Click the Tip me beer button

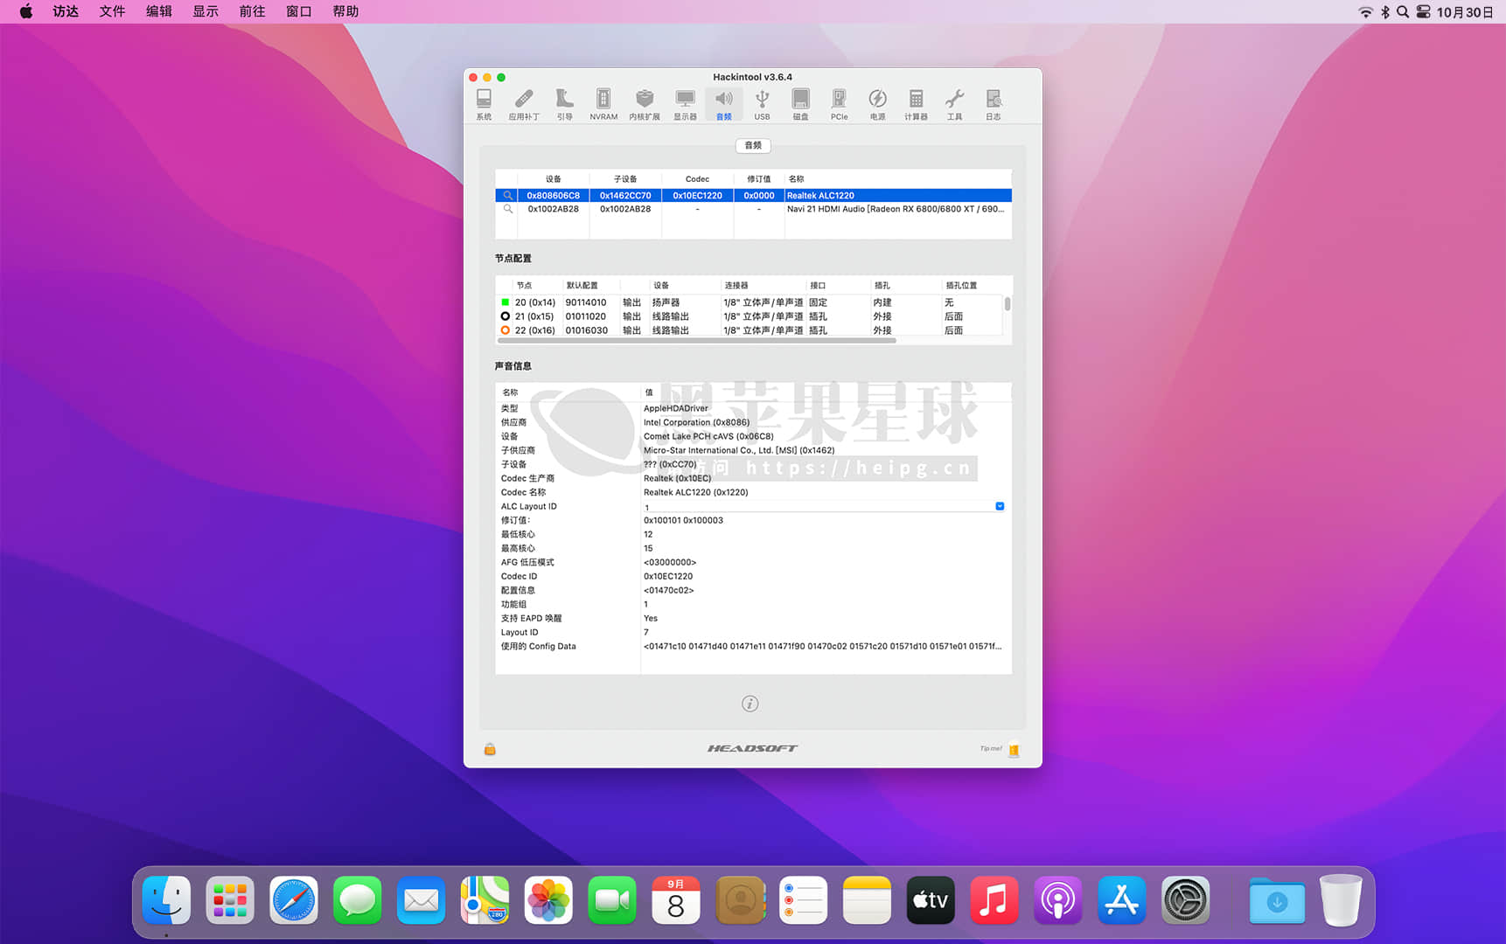1014,749
